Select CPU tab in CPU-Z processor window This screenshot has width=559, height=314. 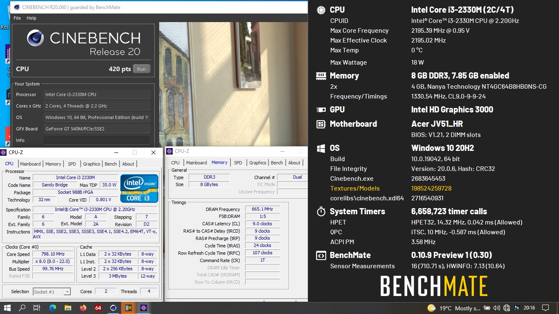(9, 164)
